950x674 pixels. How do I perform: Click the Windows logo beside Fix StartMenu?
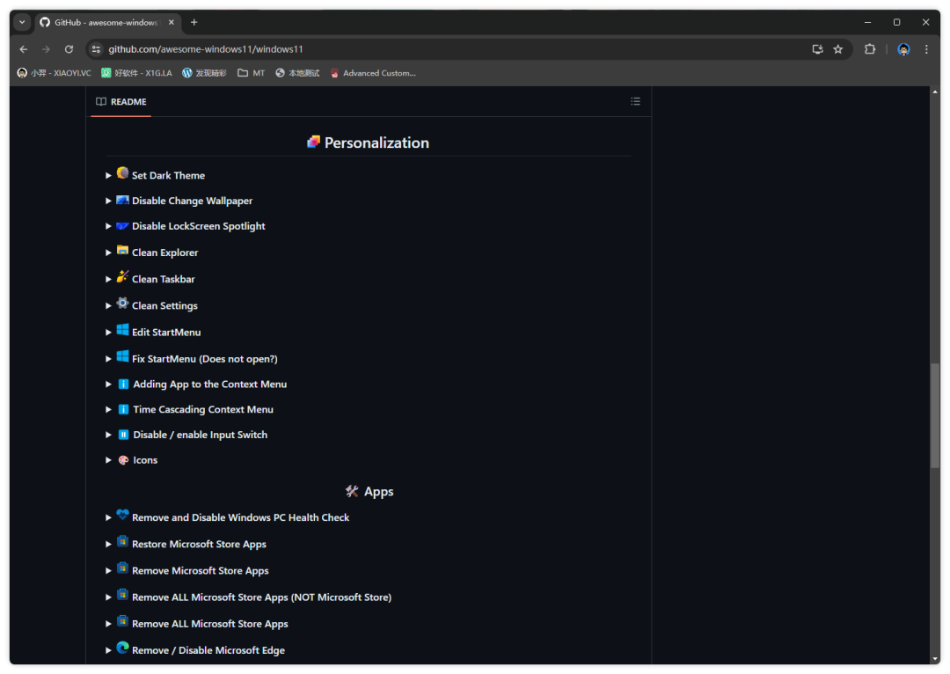point(122,355)
